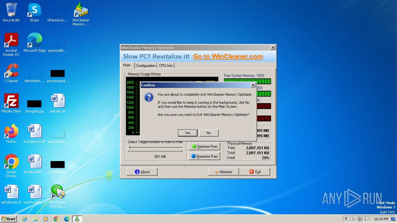Open Internet Explorer from the taskbar
Screen dimensions: 397x223
tap(25, 219)
